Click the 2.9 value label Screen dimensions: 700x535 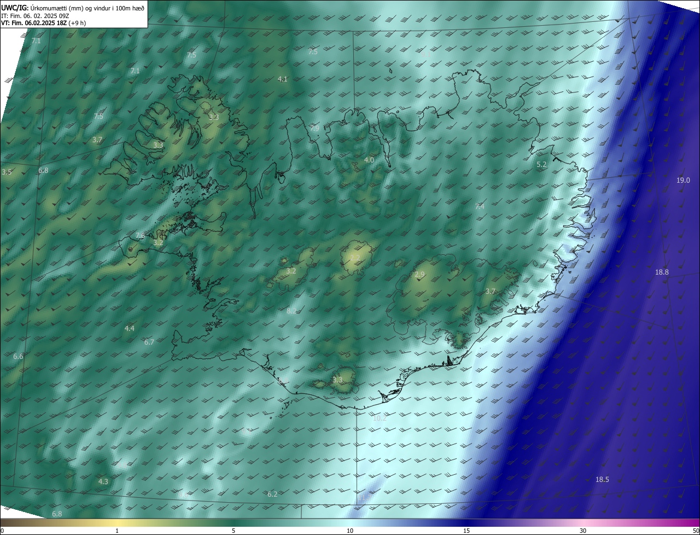pos(419,274)
